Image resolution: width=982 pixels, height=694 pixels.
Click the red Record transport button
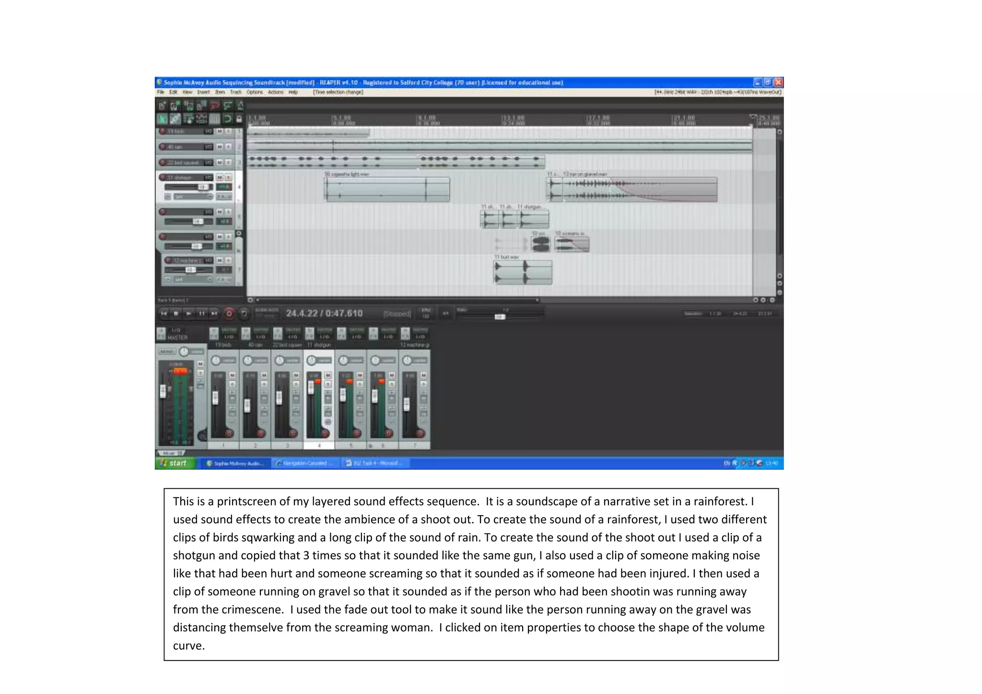pos(229,313)
